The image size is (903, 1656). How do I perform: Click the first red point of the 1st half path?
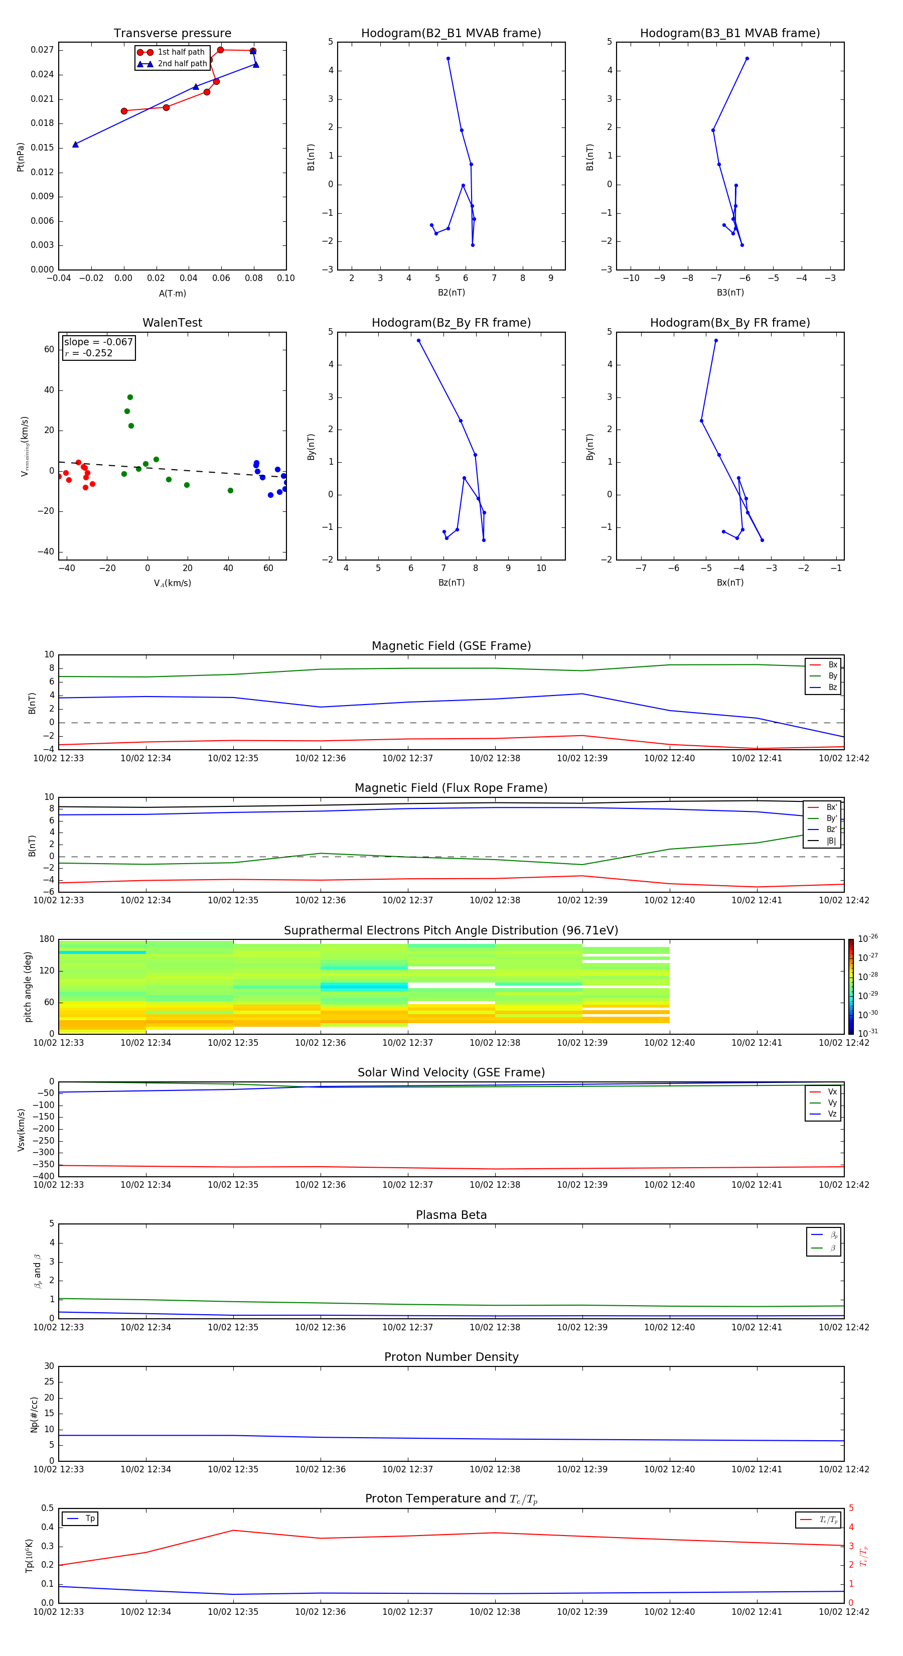124,111
